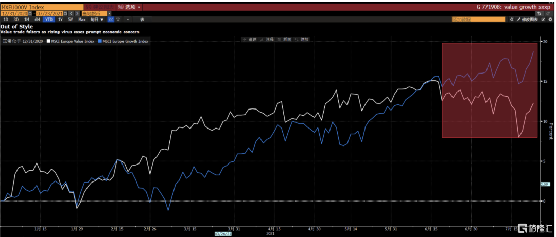Select the Max time range
The image size is (556, 237).
tap(82, 20)
